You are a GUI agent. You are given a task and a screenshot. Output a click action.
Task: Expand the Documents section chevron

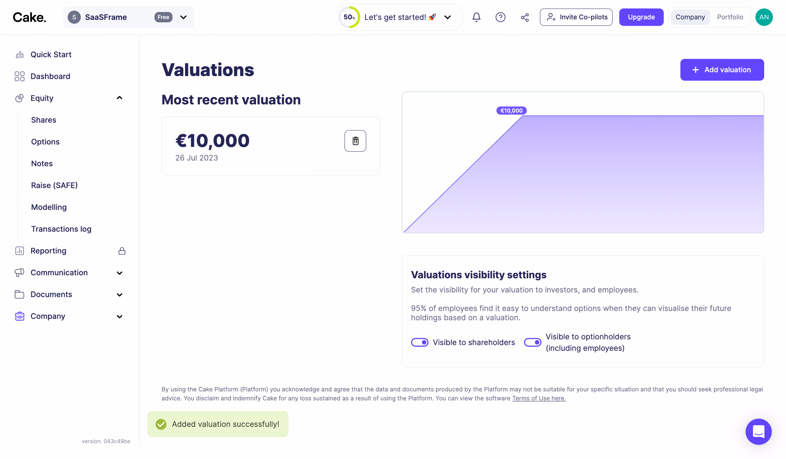pos(120,295)
